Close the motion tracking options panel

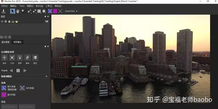click(x=48, y=46)
